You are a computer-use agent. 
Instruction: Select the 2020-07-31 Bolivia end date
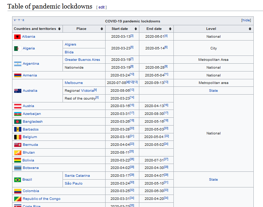156,160
